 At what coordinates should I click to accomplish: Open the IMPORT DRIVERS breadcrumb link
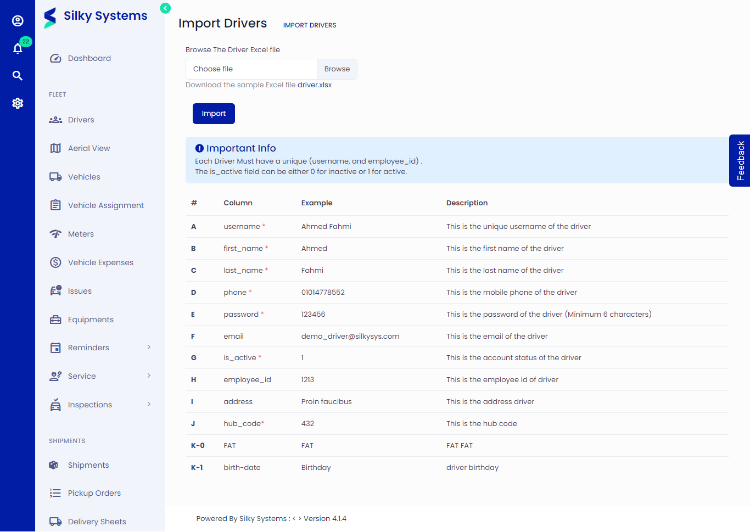point(309,25)
